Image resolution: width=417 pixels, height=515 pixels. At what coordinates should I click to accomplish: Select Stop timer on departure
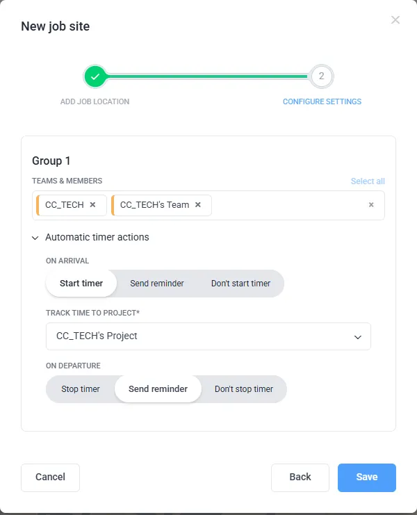click(x=81, y=389)
